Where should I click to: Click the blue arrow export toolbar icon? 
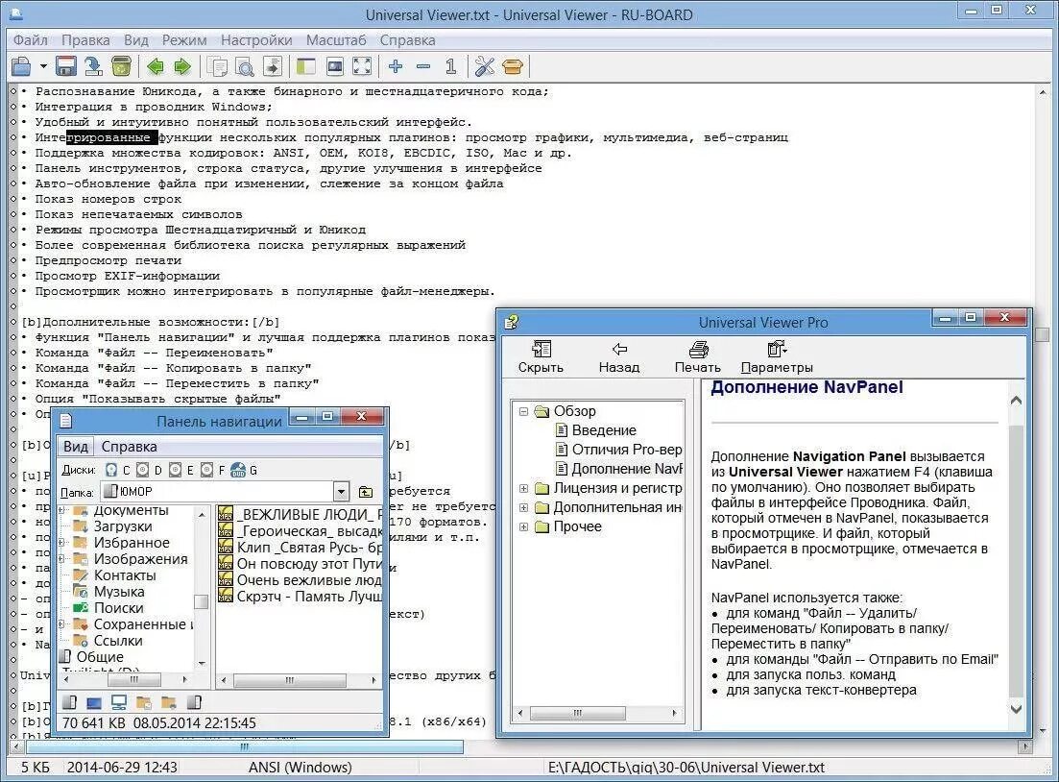tap(93, 66)
